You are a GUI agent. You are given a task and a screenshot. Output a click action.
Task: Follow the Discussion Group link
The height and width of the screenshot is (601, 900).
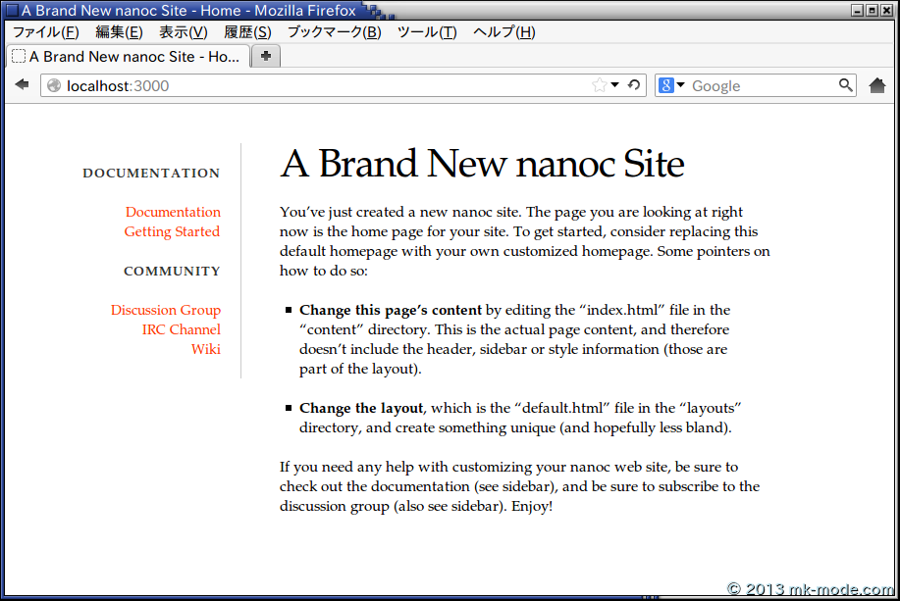click(165, 310)
